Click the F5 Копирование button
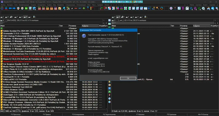This screenshot has height=116, width=219. click(78, 114)
